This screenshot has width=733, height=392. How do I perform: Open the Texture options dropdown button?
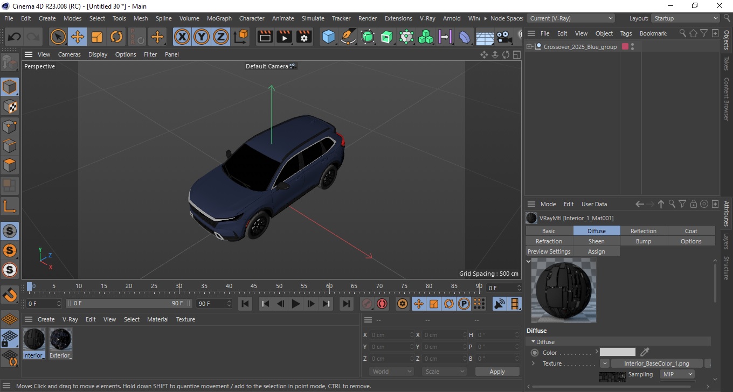605,363
